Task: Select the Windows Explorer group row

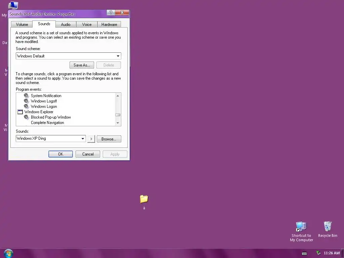Action: click(39, 112)
